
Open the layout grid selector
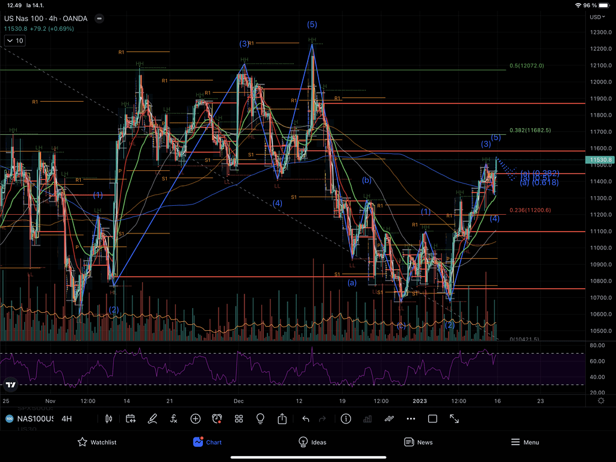pyautogui.click(x=238, y=419)
